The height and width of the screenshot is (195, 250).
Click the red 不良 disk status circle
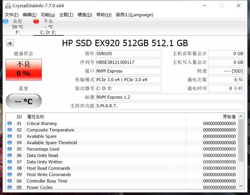coord(36,21)
